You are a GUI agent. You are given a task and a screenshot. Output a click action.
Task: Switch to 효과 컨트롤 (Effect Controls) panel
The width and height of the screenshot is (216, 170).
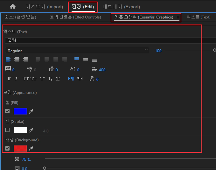(75, 17)
